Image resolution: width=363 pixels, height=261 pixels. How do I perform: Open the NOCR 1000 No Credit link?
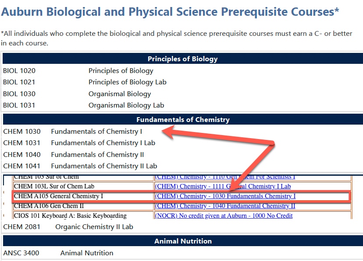224,216
